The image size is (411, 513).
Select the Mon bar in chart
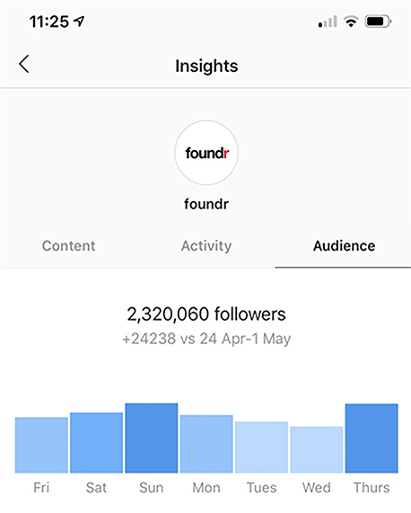tap(206, 444)
